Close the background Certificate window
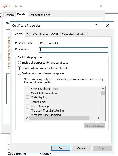Image resolution: width=118 pixels, height=156 pixels. (x=101, y=6)
